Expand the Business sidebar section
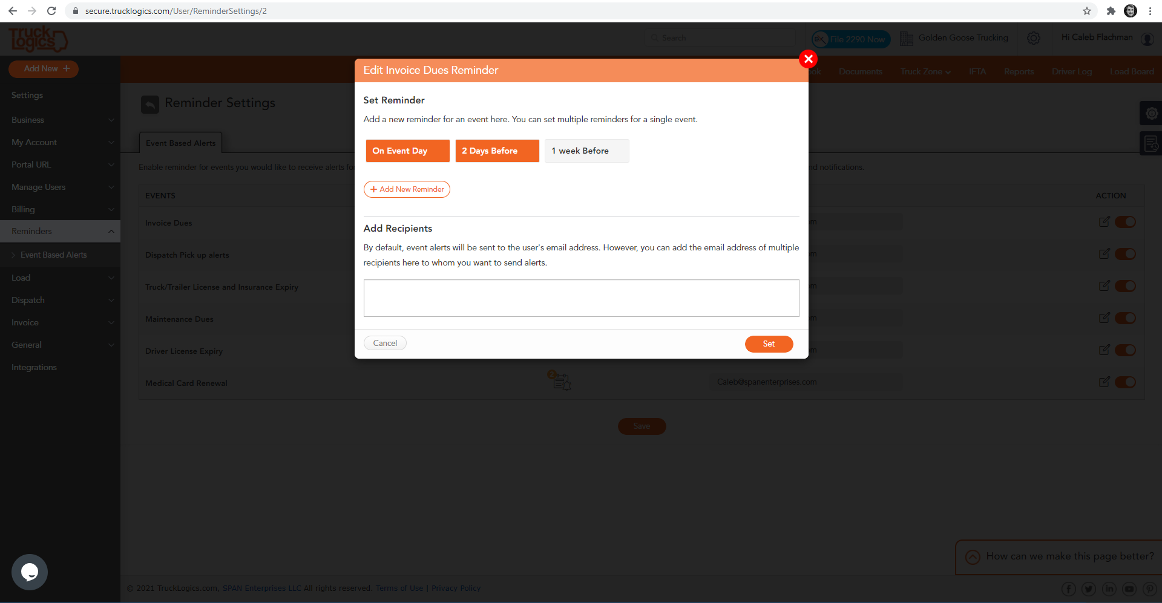Screen dimensions: 1162x603 tap(60, 120)
